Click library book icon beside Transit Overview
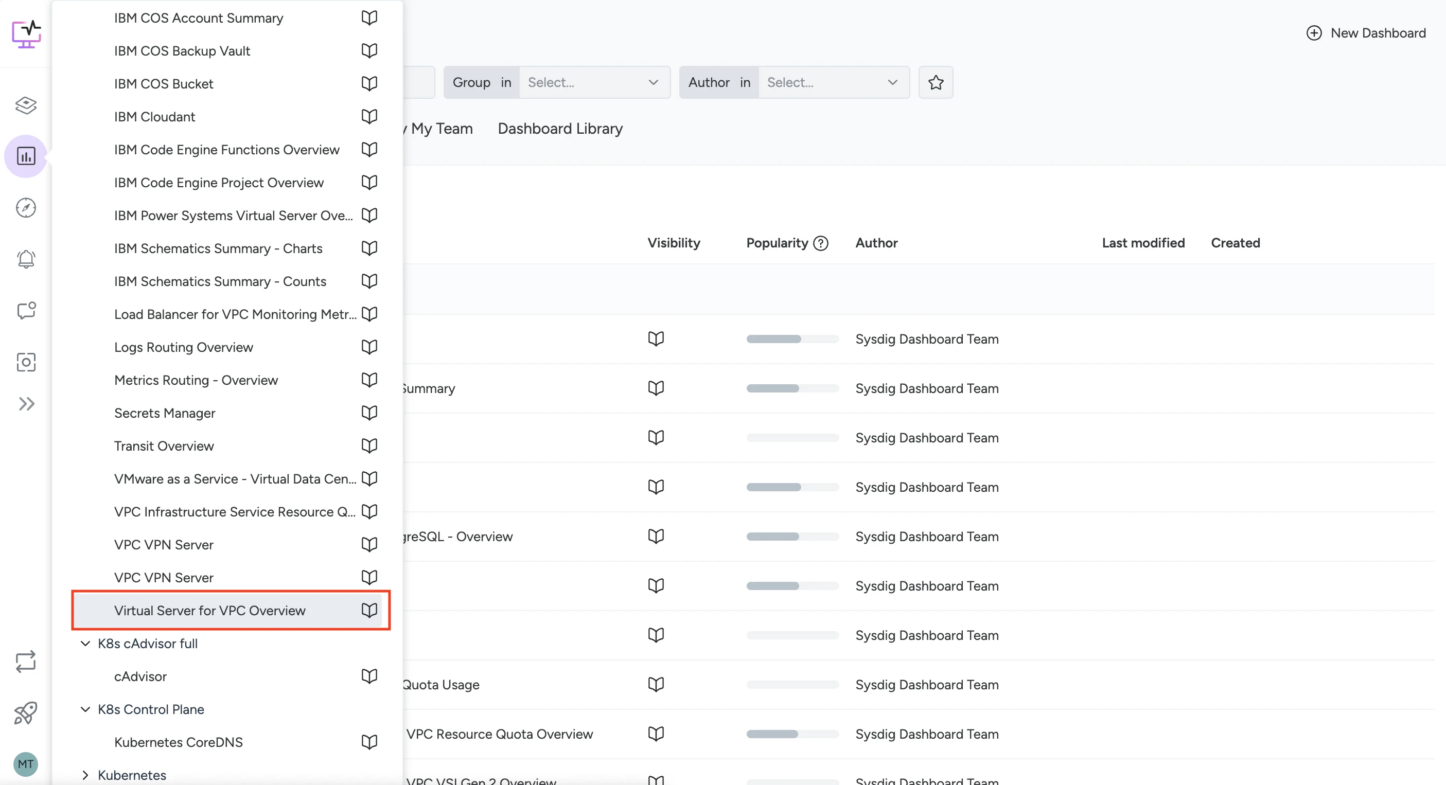This screenshot has height=785, width=1446. (369, 445)
